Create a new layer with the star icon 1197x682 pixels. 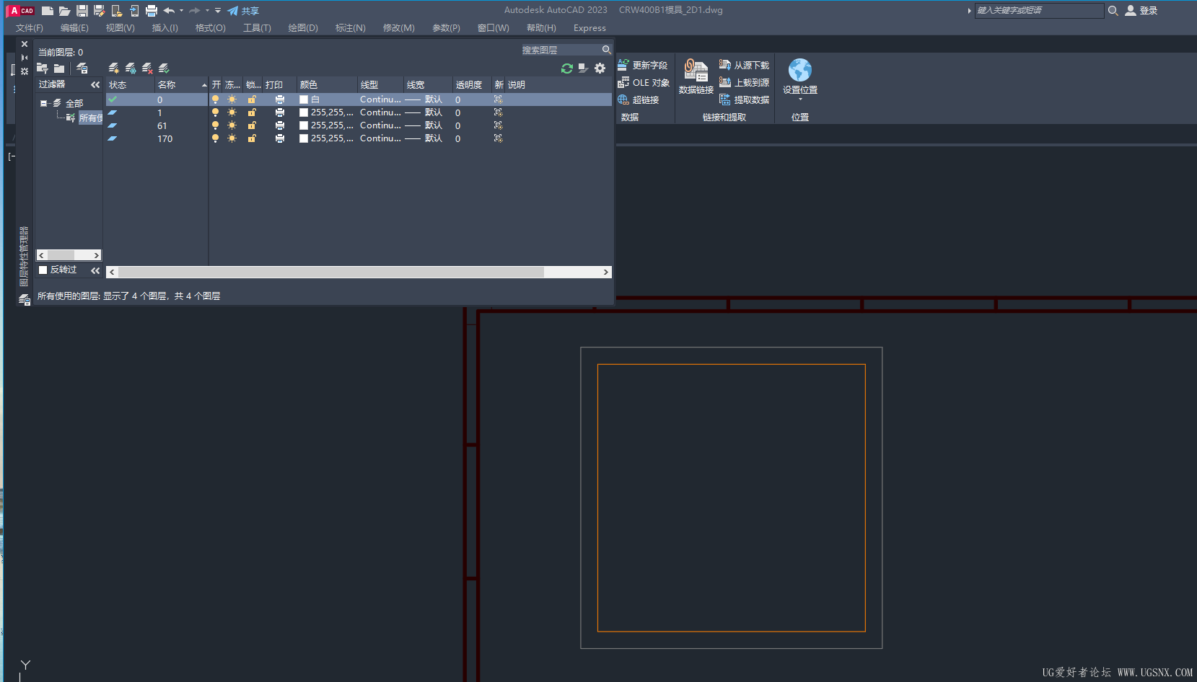[x=114, y=68]
